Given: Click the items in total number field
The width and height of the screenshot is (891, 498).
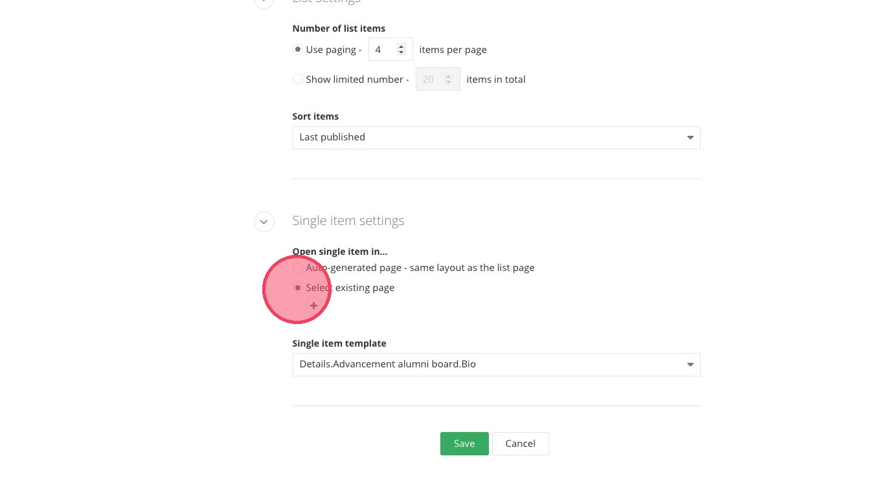Looking at the screenshot, I should coord(430,80).
